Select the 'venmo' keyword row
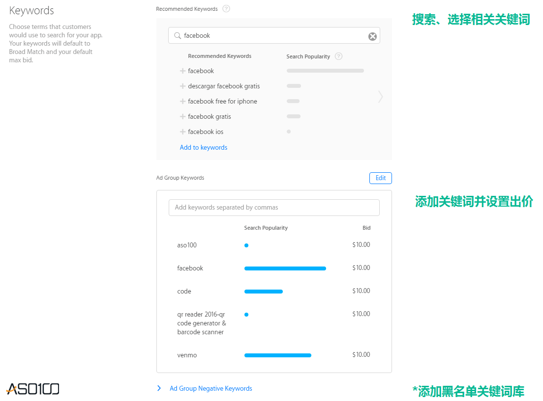This screenshot has width=543, height=401. click(x=273, y=355)
